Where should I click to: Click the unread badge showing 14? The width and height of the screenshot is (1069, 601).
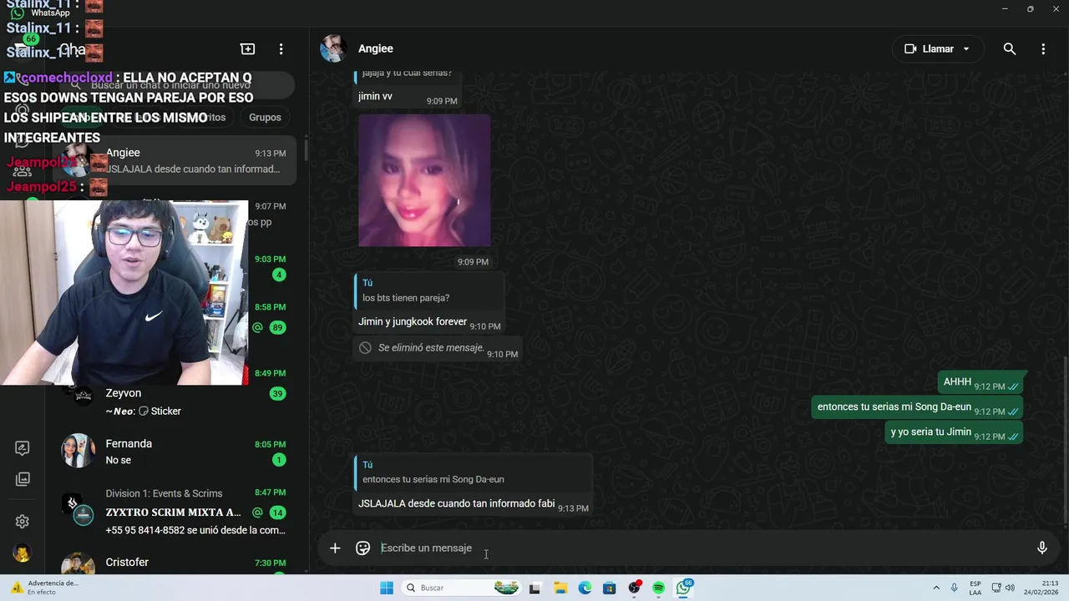tap(277, 513)
